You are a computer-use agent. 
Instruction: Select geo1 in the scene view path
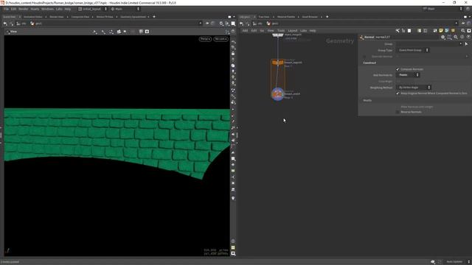point(37,24)
